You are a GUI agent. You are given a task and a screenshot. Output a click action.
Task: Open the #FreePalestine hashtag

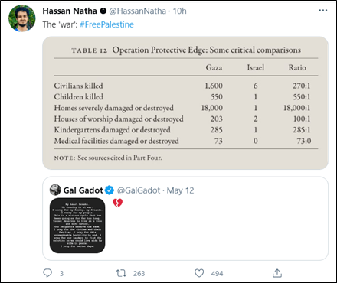pyautogui.click(x=106, y=24)
